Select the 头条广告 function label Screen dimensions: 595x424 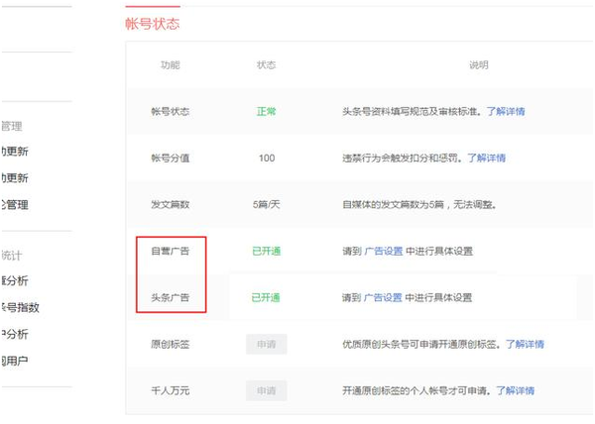pos(171,298)
